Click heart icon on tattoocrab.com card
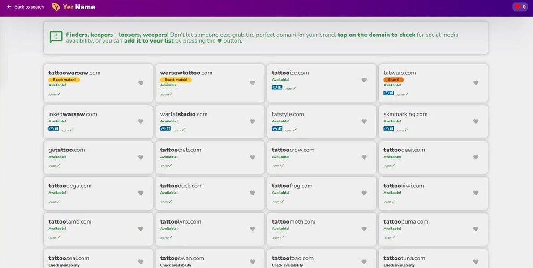Screen dimensions: 533x268 coord(252,157)
